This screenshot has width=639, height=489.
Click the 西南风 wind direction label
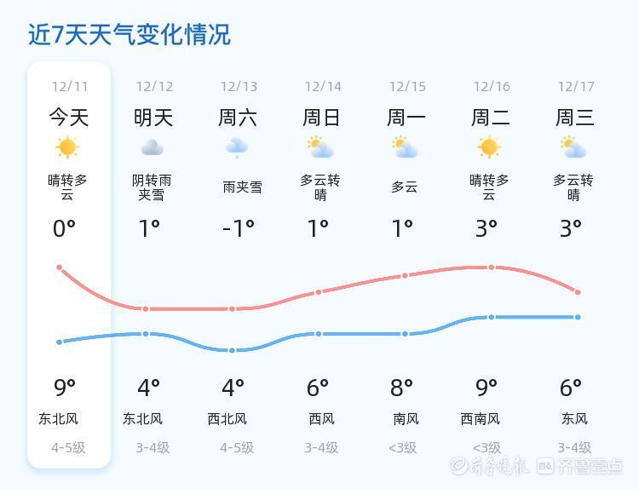[x=481, y=418]
